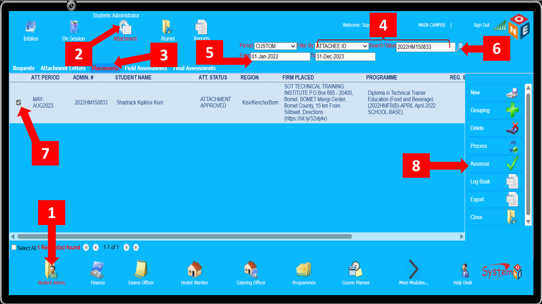Uncheck the Shadrack Kipkirui Korir row checkbox
Image resolution: width=542 pixels, height=304 pixels.
(19, 103)
